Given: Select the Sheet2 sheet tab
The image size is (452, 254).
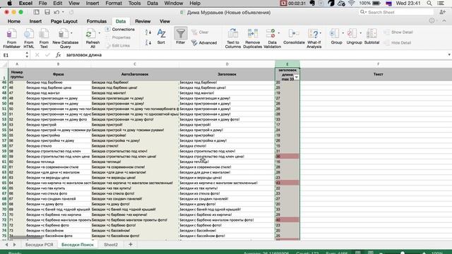Looking at the screenshot, I should pyautogui.click(x=111, y=245).
